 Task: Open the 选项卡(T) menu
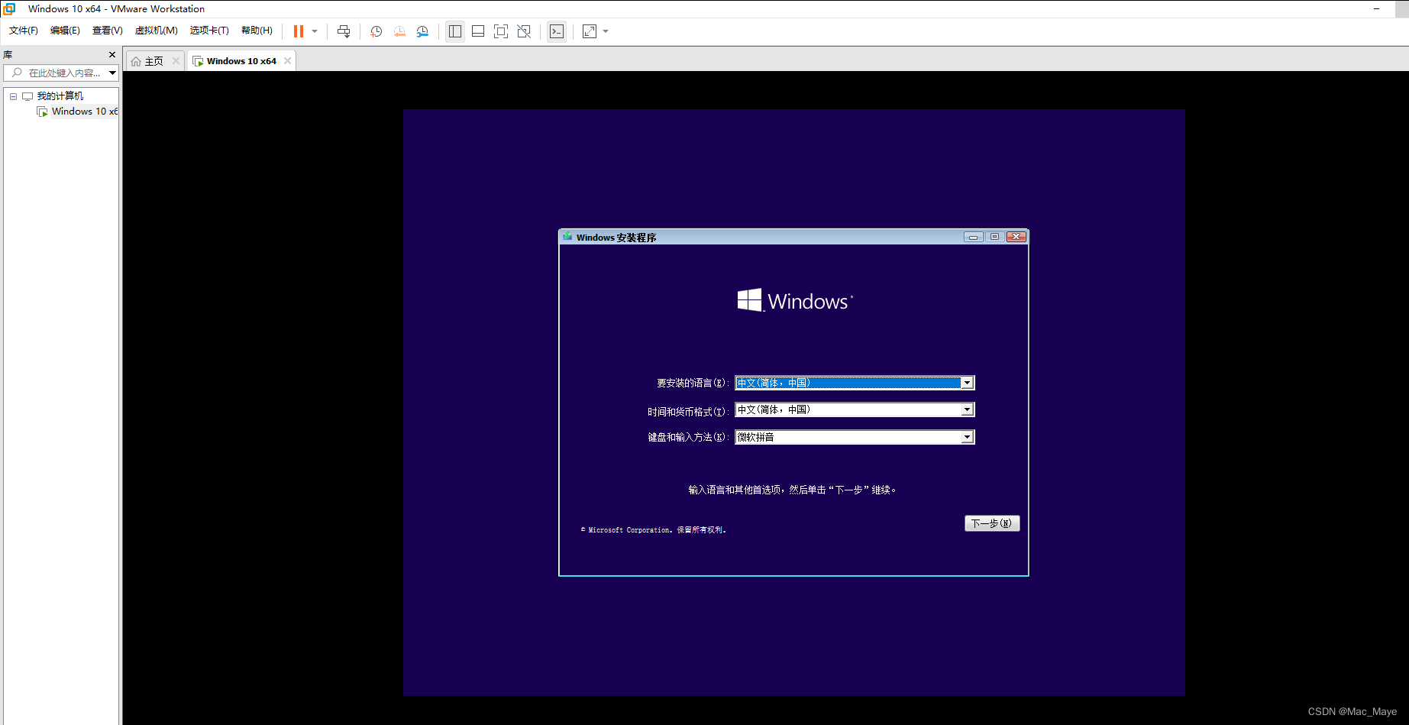tap(209, 31)
